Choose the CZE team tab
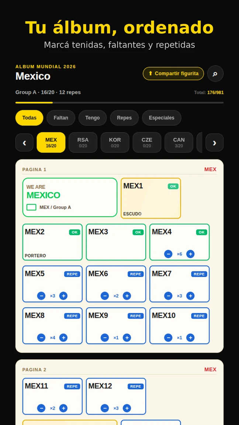239x425 pixels. tap(147, 142)
